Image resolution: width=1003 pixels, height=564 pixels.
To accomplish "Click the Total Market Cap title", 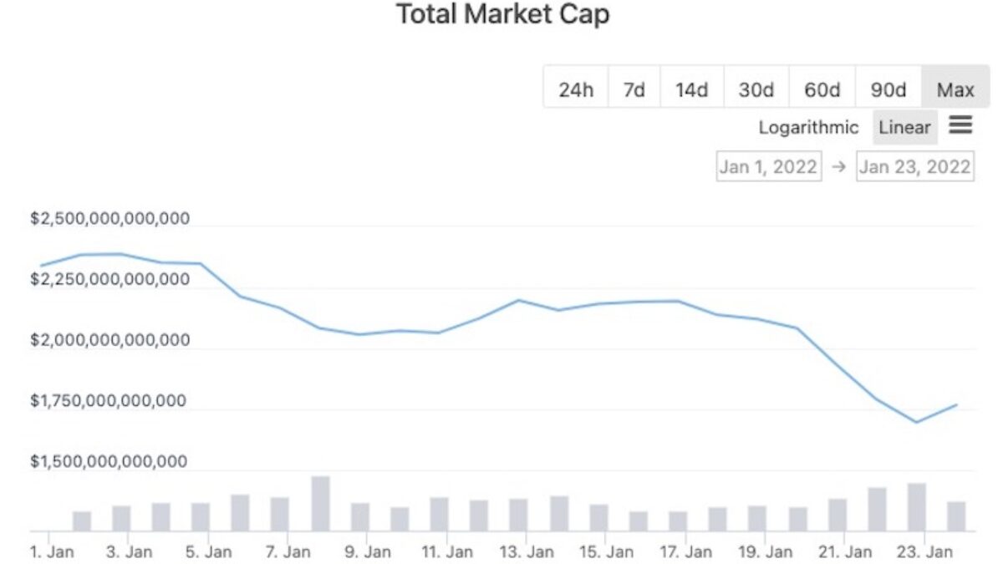I will tap(501, 15).
